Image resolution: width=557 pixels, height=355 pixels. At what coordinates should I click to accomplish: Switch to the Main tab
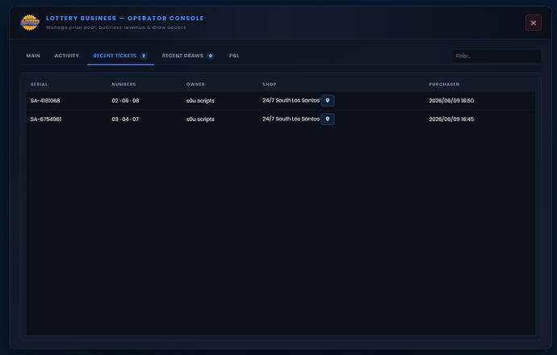coord(33,56)
